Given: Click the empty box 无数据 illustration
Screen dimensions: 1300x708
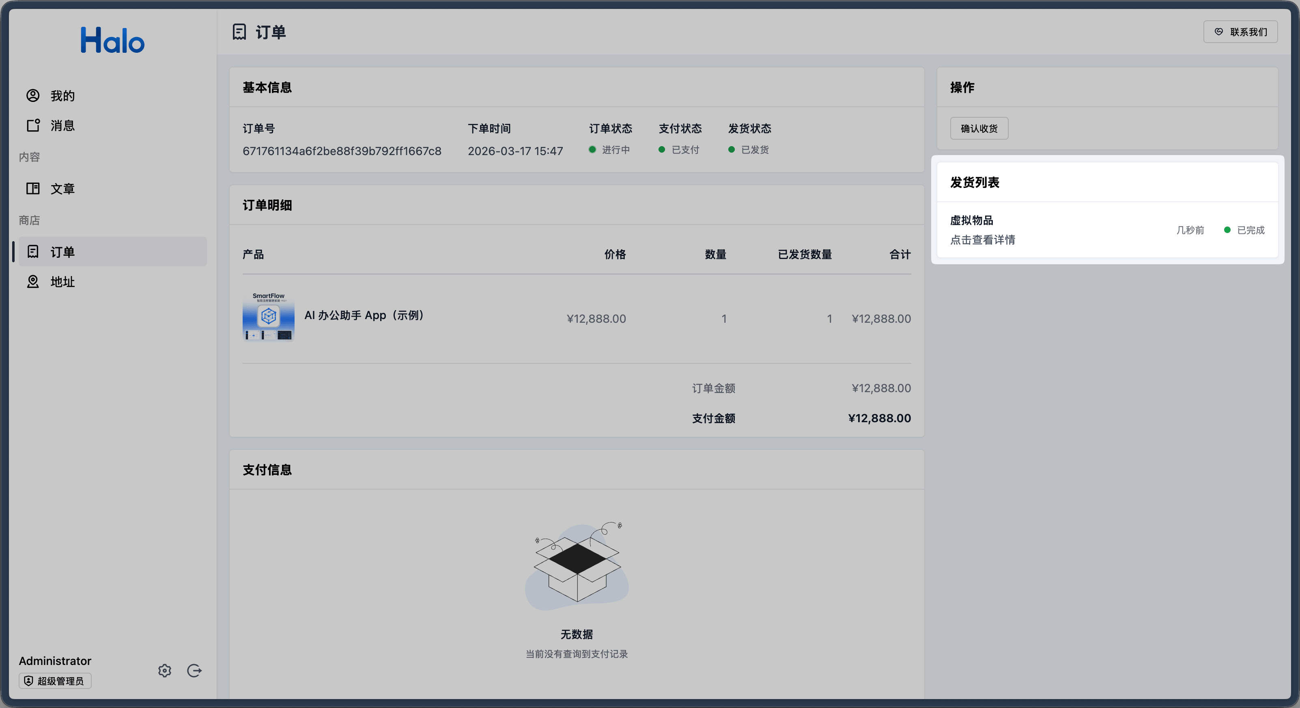Looking at the screenshot, I should [x=577, y=566].
